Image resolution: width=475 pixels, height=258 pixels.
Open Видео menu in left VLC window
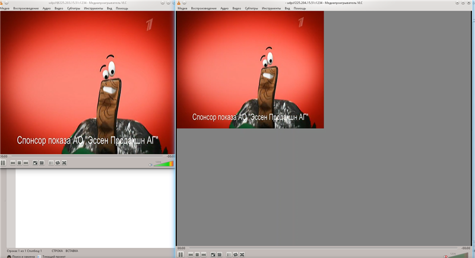(x=59, y=8)
